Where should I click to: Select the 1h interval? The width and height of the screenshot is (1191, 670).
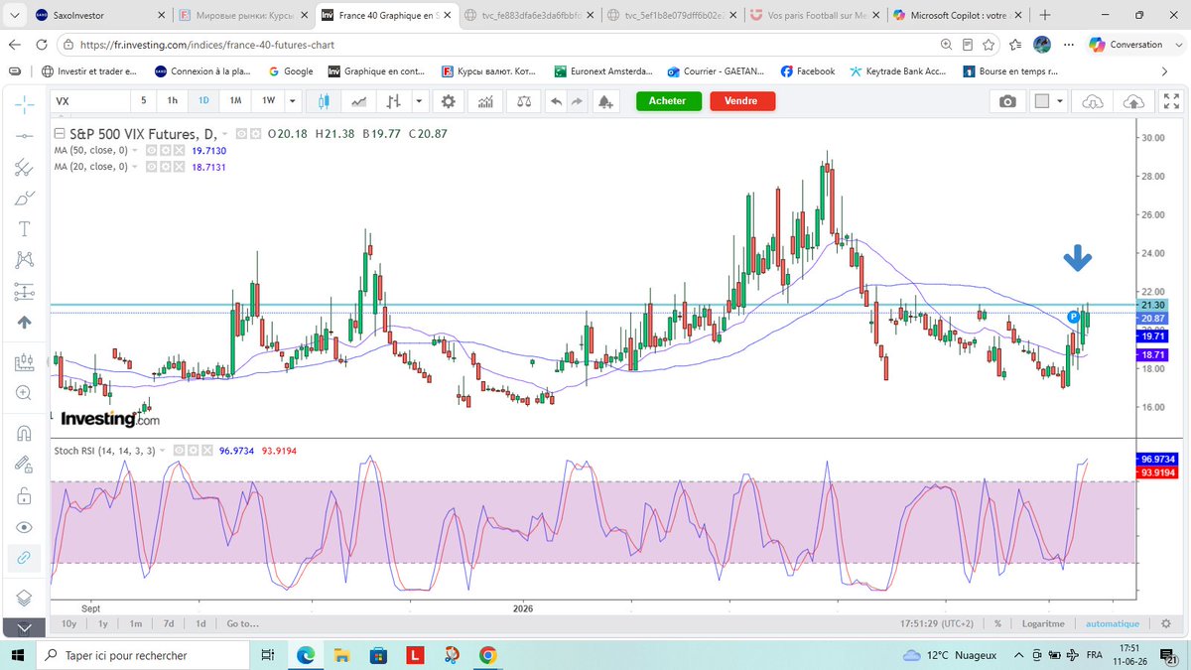[x=173, y=101]
